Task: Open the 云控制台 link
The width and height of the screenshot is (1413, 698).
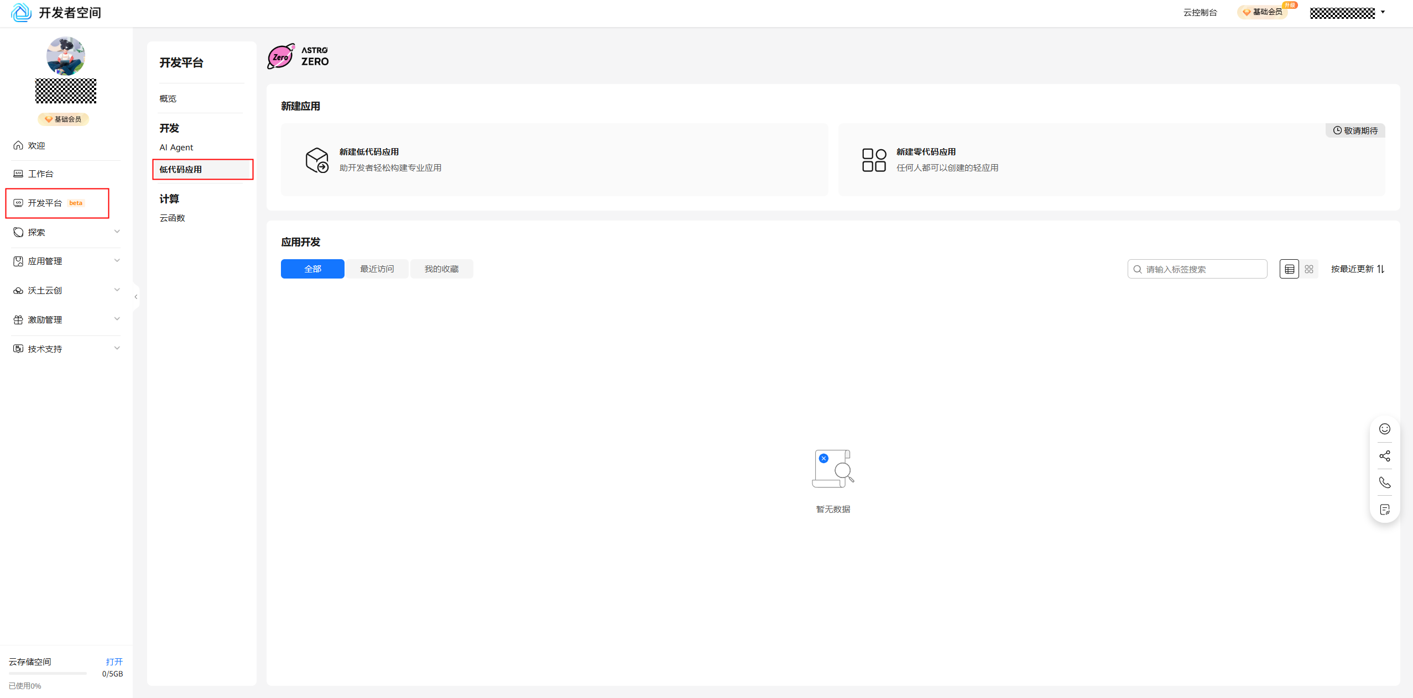Action: [1200, 12]
